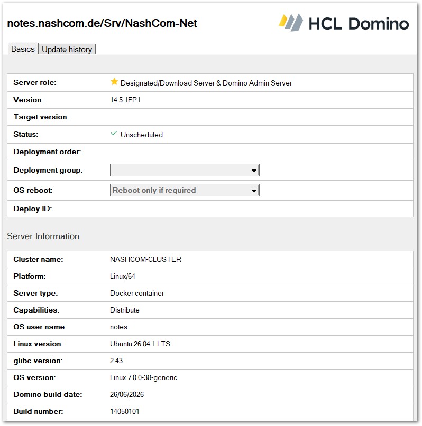Select the Domino build date 26/06/2026
Screen dimensions: 422x426
tap(127, 394)
